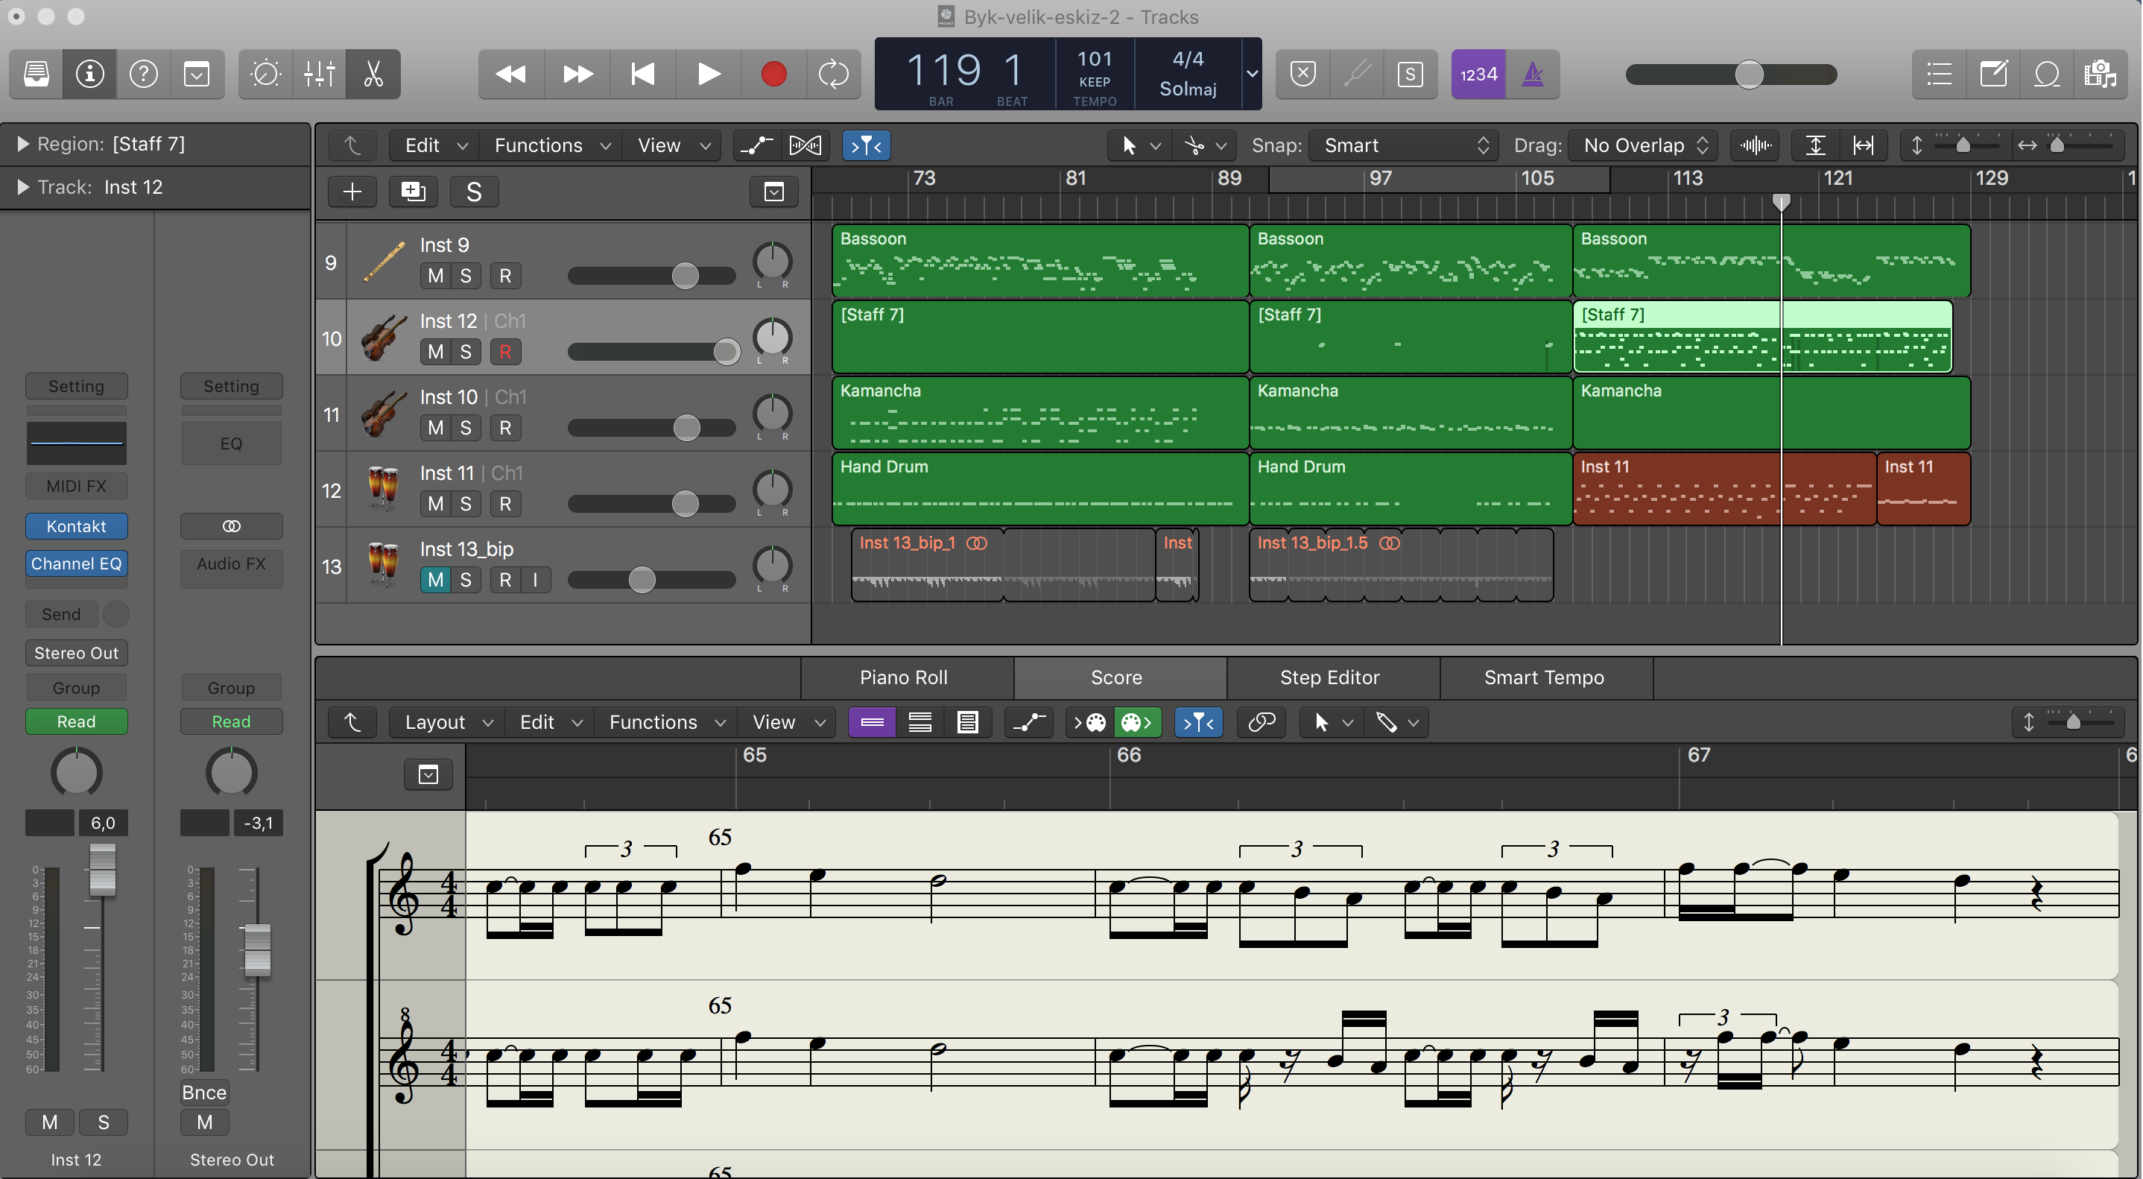Toggle Cycle mode loop button
The height and width of the screenshot is (1179, 2143).
coord(833,74)
